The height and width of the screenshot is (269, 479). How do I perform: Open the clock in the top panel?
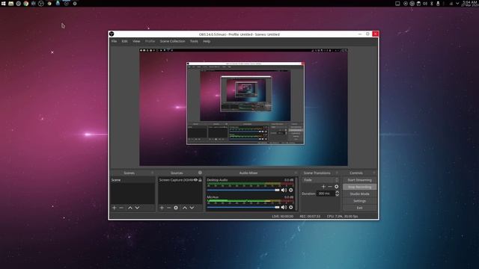click(x=470, y=4)
